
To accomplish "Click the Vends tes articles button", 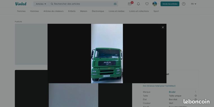I will [170, 4].
